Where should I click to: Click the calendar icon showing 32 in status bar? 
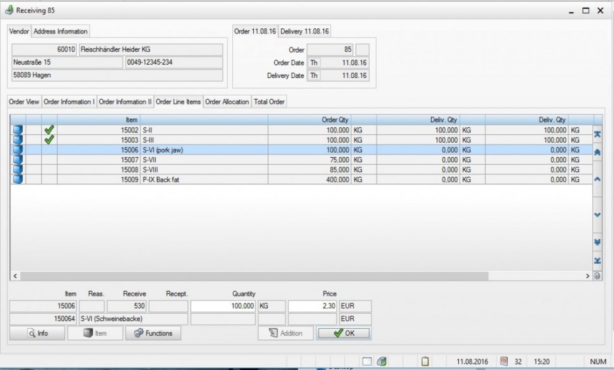pos(504,361)
